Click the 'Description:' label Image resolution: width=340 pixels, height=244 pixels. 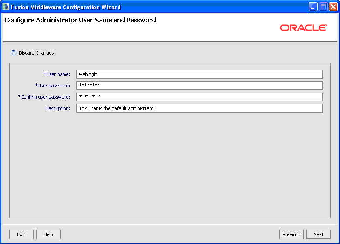point(58,108)
